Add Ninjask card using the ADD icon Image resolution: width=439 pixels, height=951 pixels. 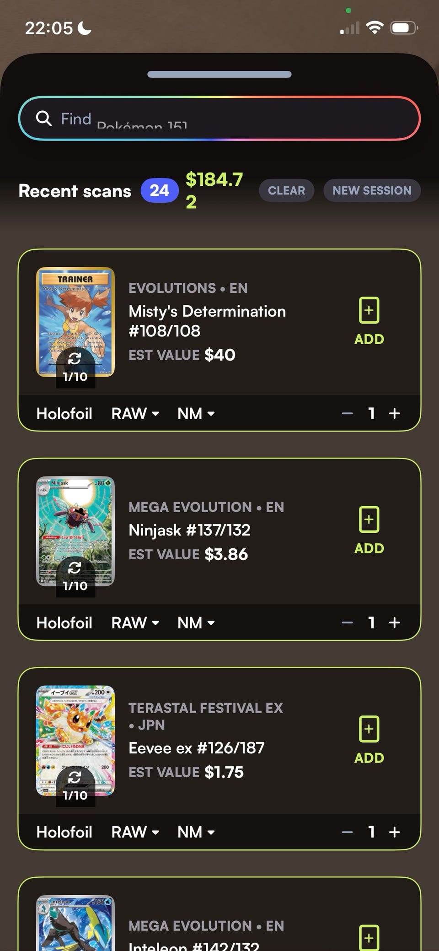pyautogui.click(x=369, y=530)
